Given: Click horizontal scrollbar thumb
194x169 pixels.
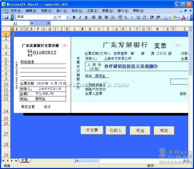Looking at the screenshot, I should 89,161.
